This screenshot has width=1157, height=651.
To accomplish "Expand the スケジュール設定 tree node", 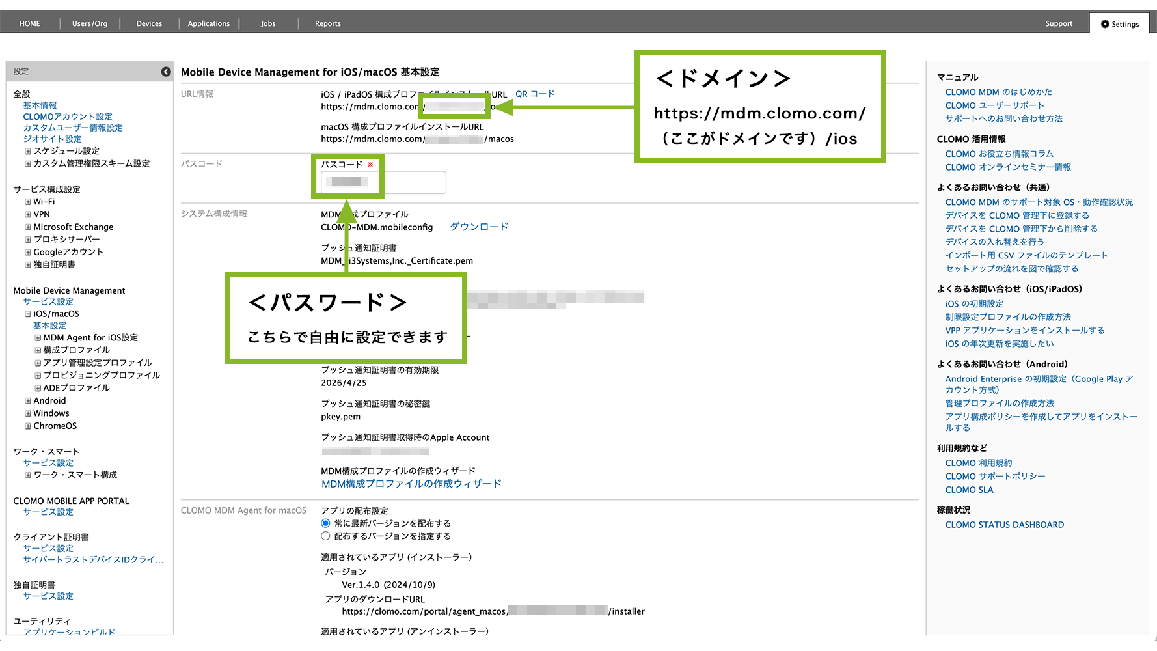I will coord(28,151).
